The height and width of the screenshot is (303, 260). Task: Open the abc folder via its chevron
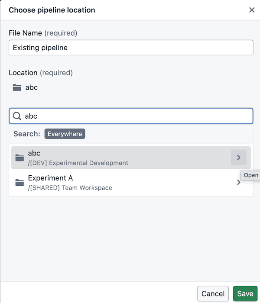tap(239, 158)
